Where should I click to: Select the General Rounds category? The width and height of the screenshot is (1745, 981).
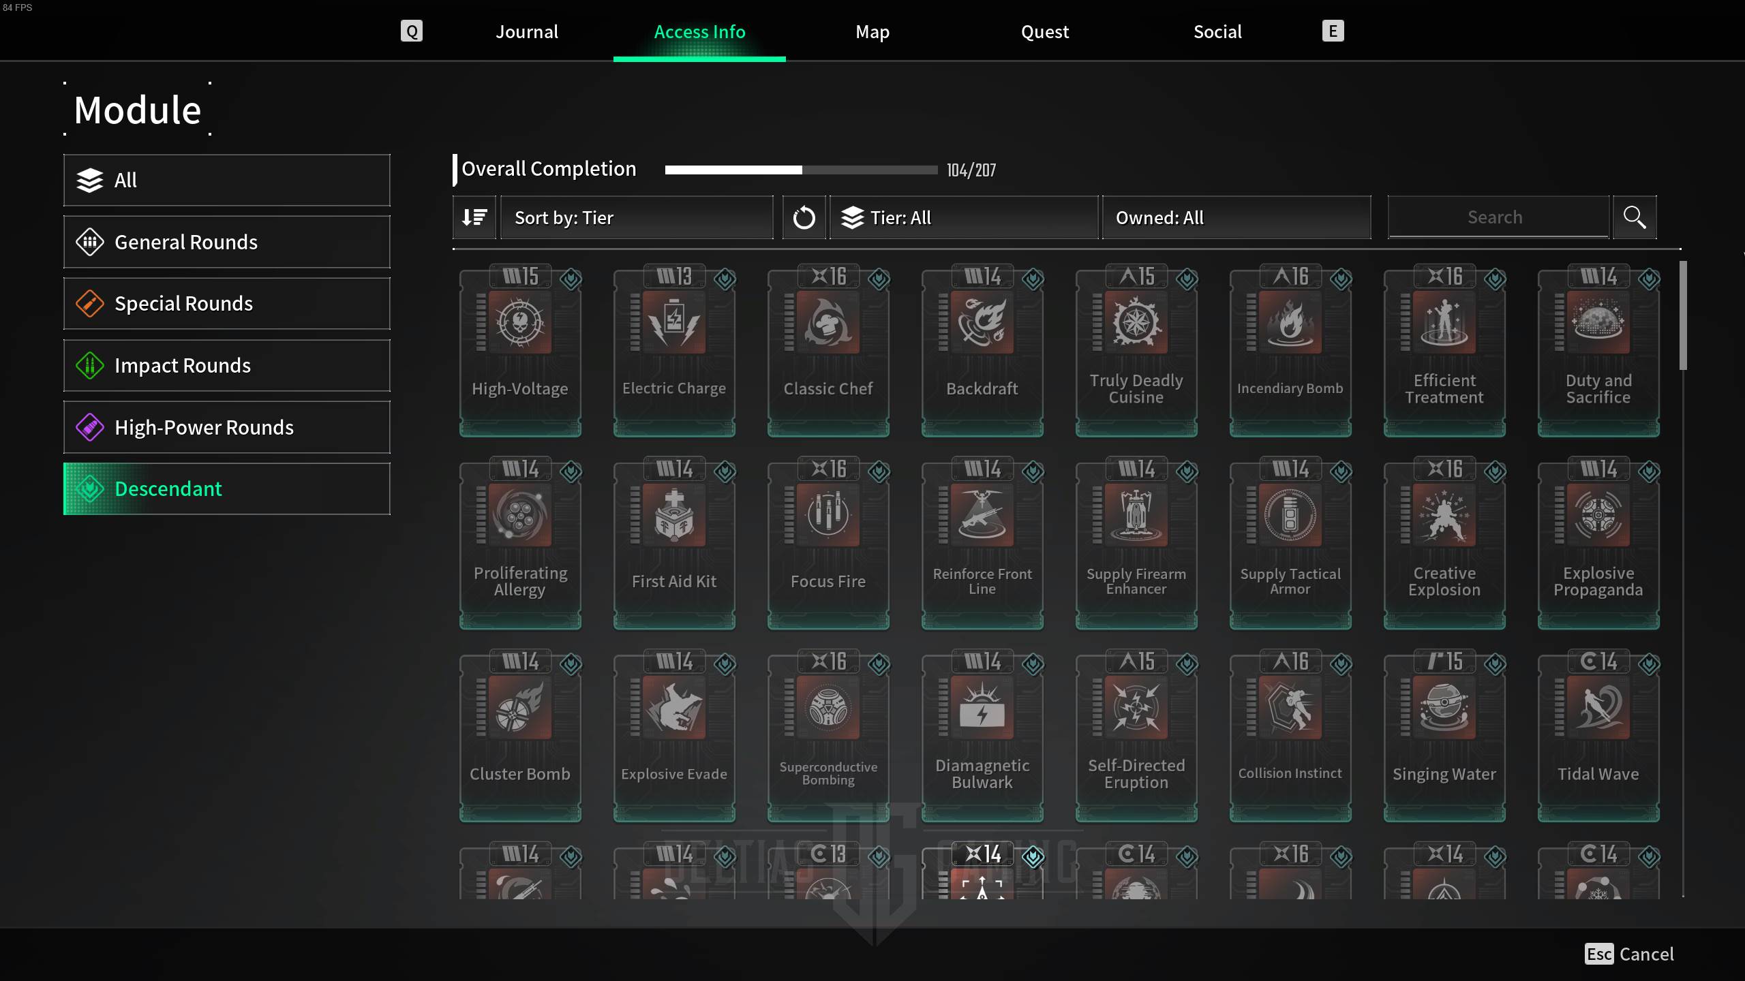227,242
